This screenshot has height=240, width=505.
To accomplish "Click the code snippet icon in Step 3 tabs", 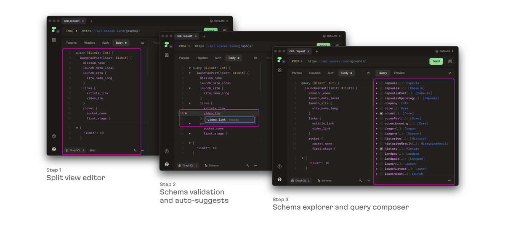I will (368, 73).
